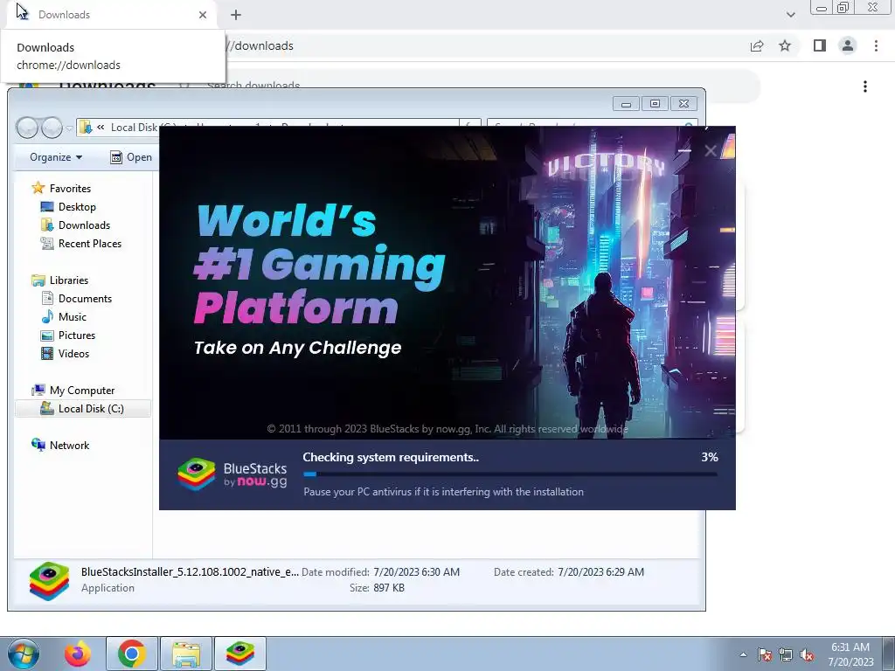The image size is (895, 671).
Task: Click Date created value 7/20/2023 6:29 AM
Action: (x=600, y=571)
